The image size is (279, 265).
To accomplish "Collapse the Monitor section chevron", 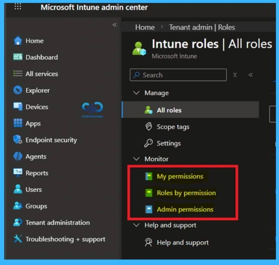I will coord(136,159).
